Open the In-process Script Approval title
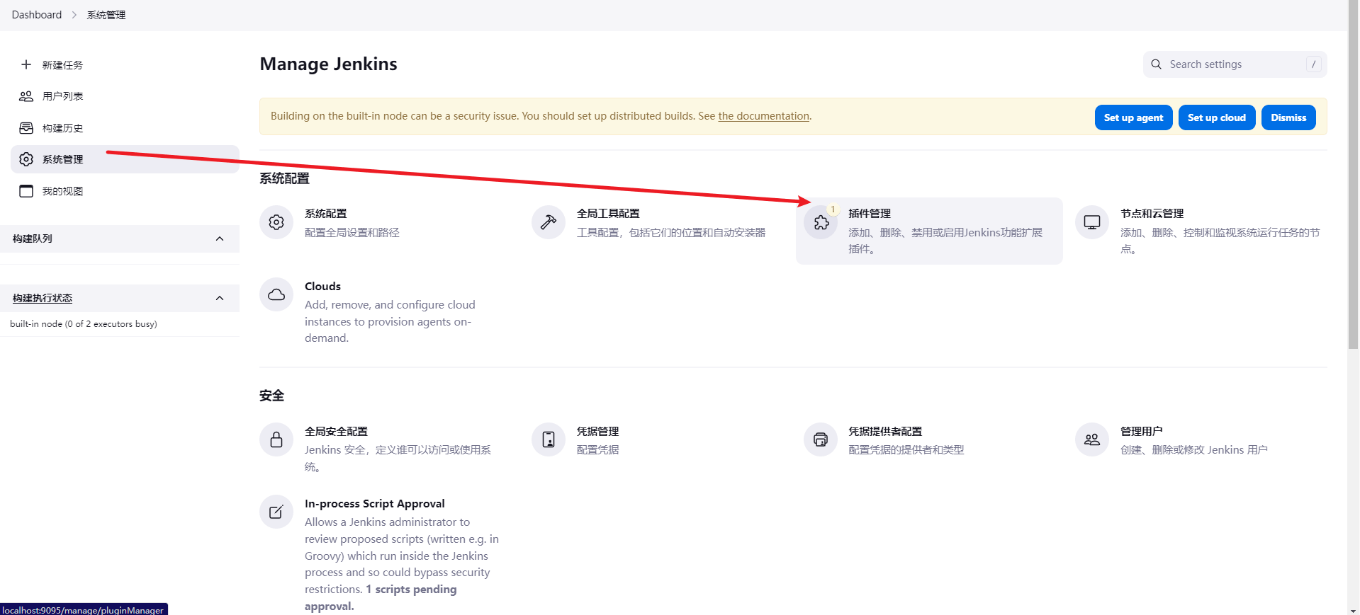 [x=375, y=504]
